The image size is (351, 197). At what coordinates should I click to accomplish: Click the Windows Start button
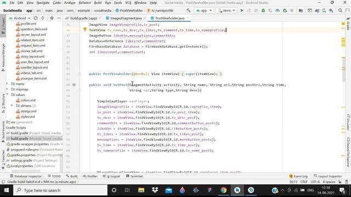[x=7, y=190]
